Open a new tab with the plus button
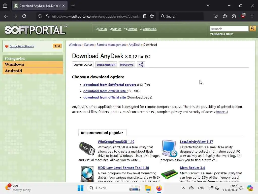 coord(73,6)
